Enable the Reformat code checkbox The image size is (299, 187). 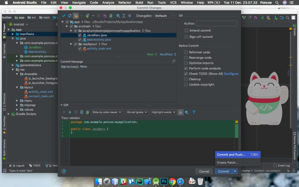click(186, 52)
